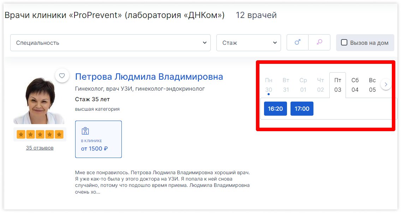Click the next week chevron arrow
The height and width of the screenshot is (213, 401).
386,84
